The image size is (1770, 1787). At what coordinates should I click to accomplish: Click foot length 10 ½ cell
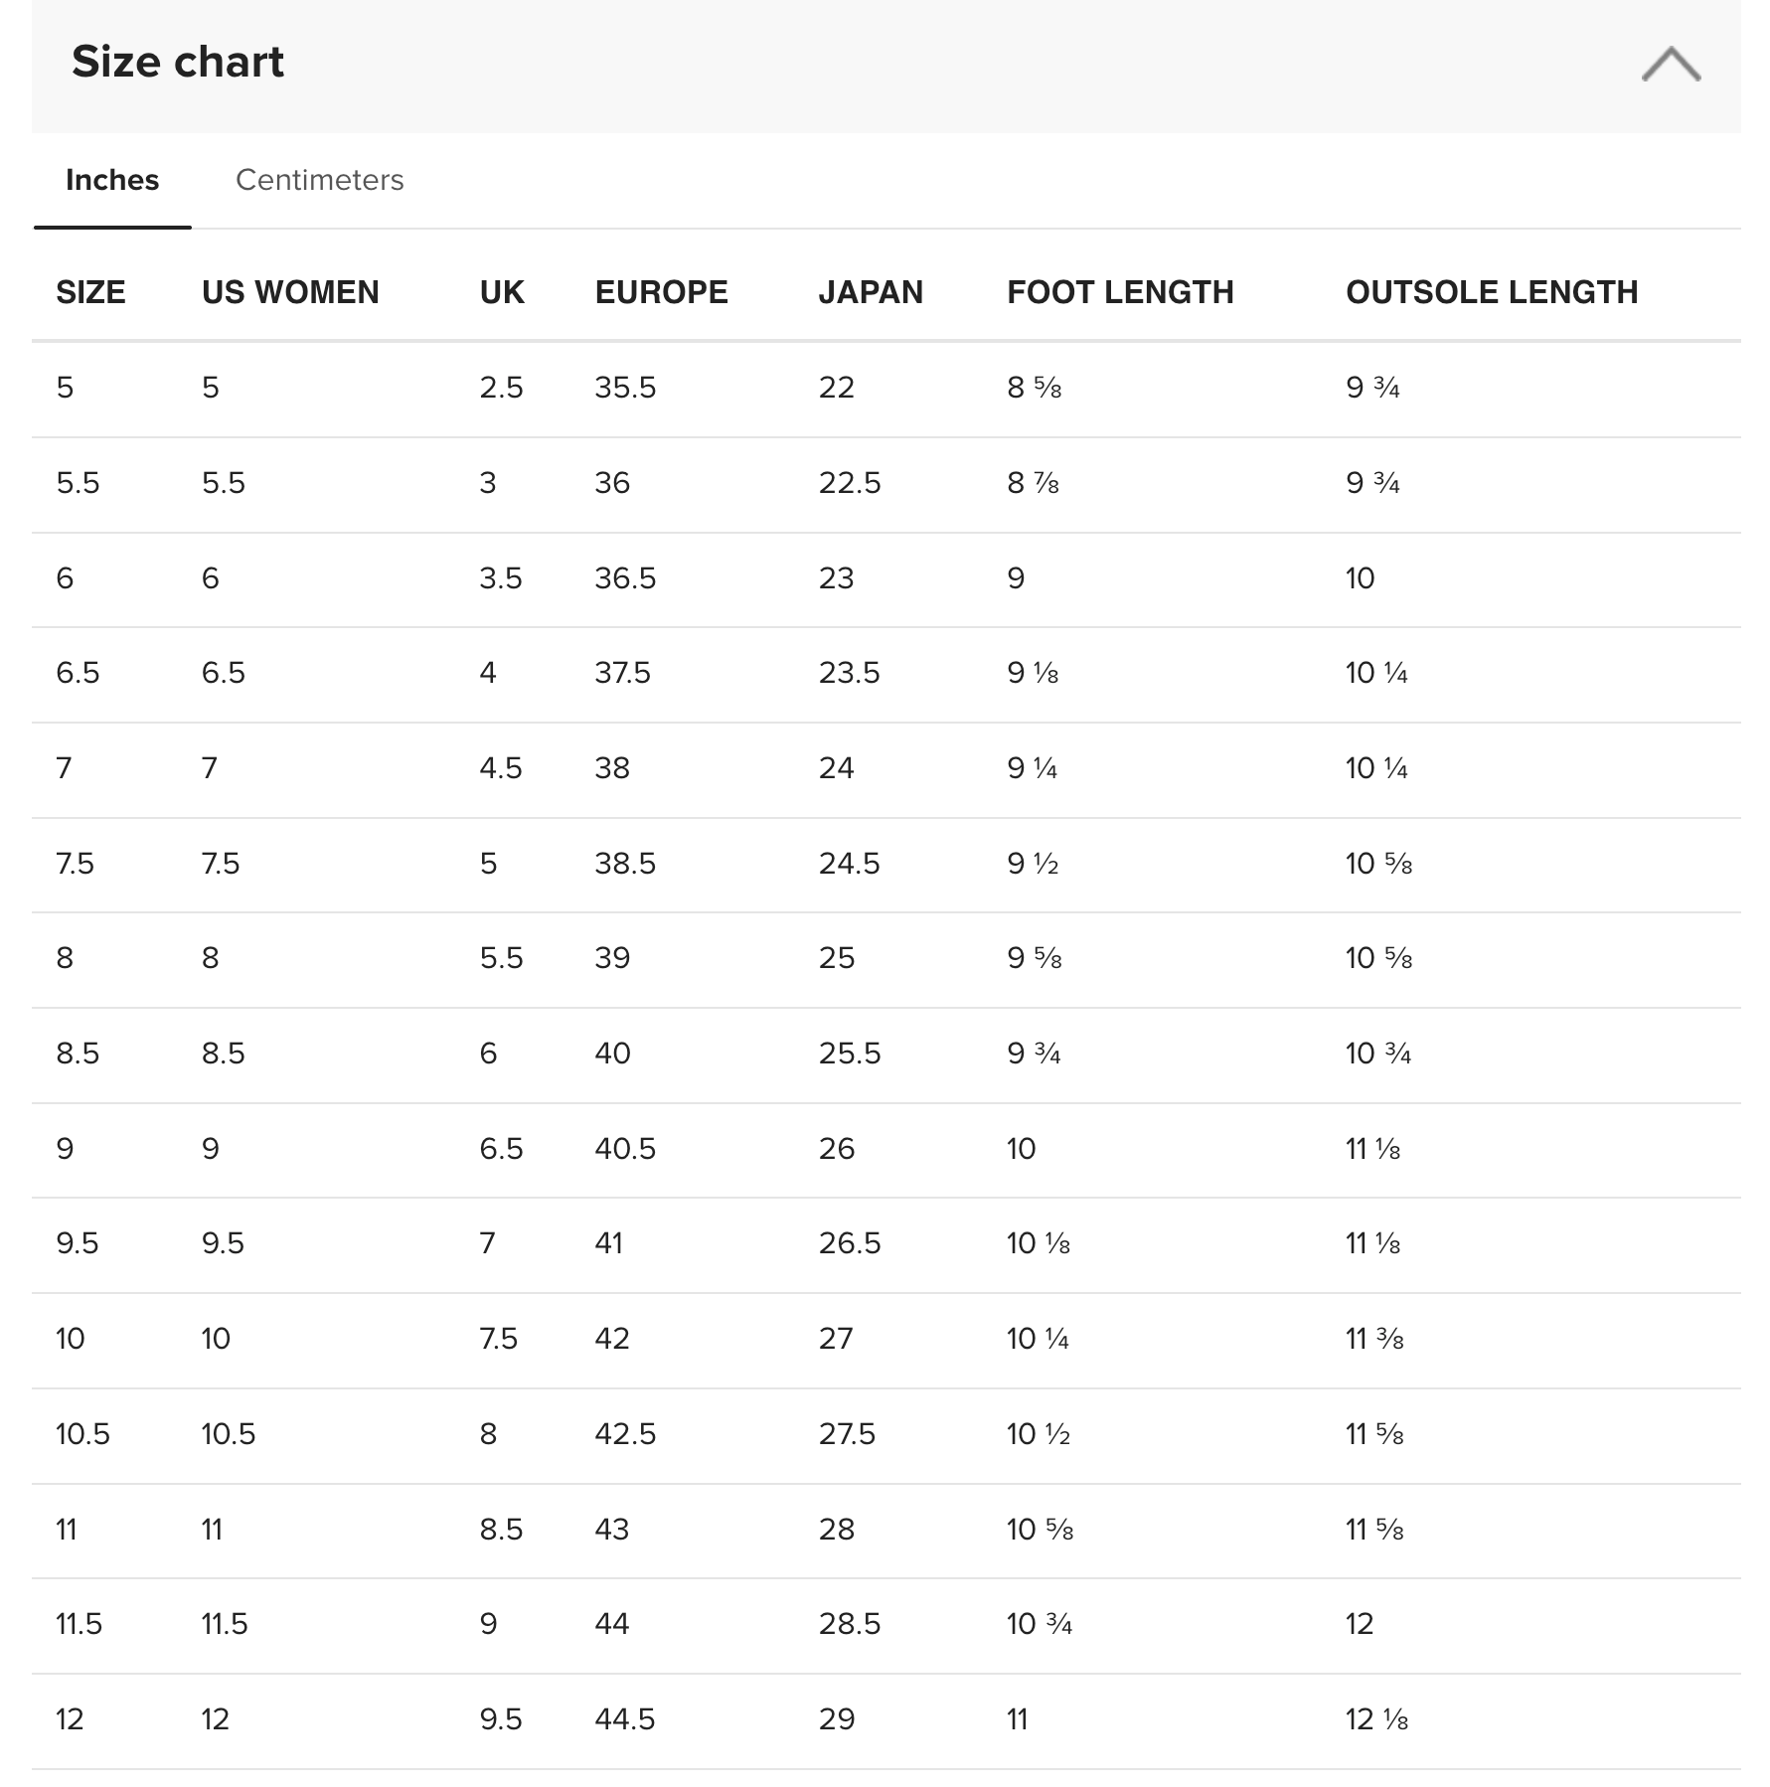coord(1039,1434)
